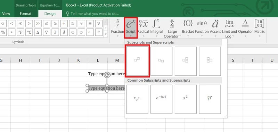Choose the Left Subscript-Superscript template
278x132 pixels.
tap(210, 61)
